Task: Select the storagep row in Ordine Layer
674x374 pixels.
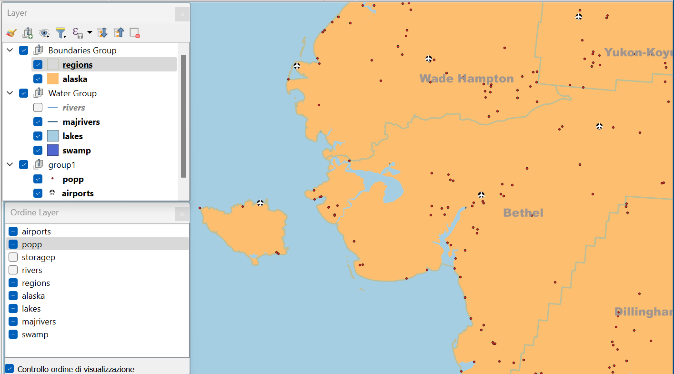Action: coord(97,257)
